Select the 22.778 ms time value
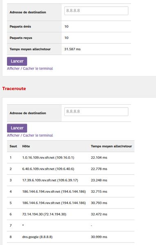156x245 pixels. (x=99, y=169)
